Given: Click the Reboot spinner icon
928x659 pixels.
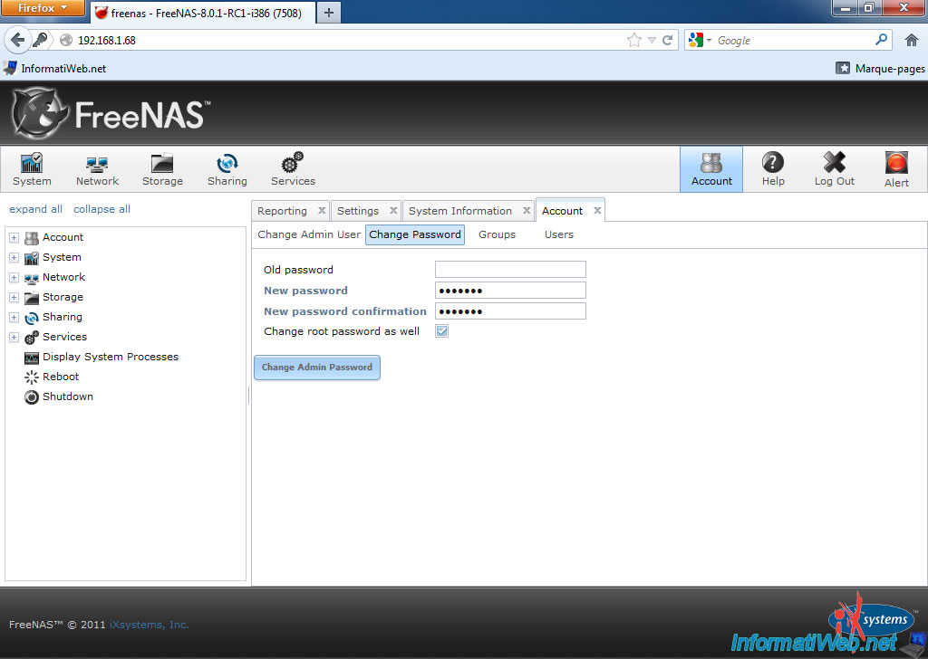Looking at the screenshot, I should pyautogui.click(x=32, y=377).
